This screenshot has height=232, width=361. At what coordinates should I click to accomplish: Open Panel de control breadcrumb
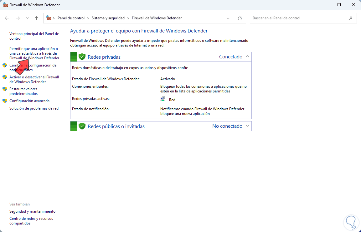click(71, 18)
